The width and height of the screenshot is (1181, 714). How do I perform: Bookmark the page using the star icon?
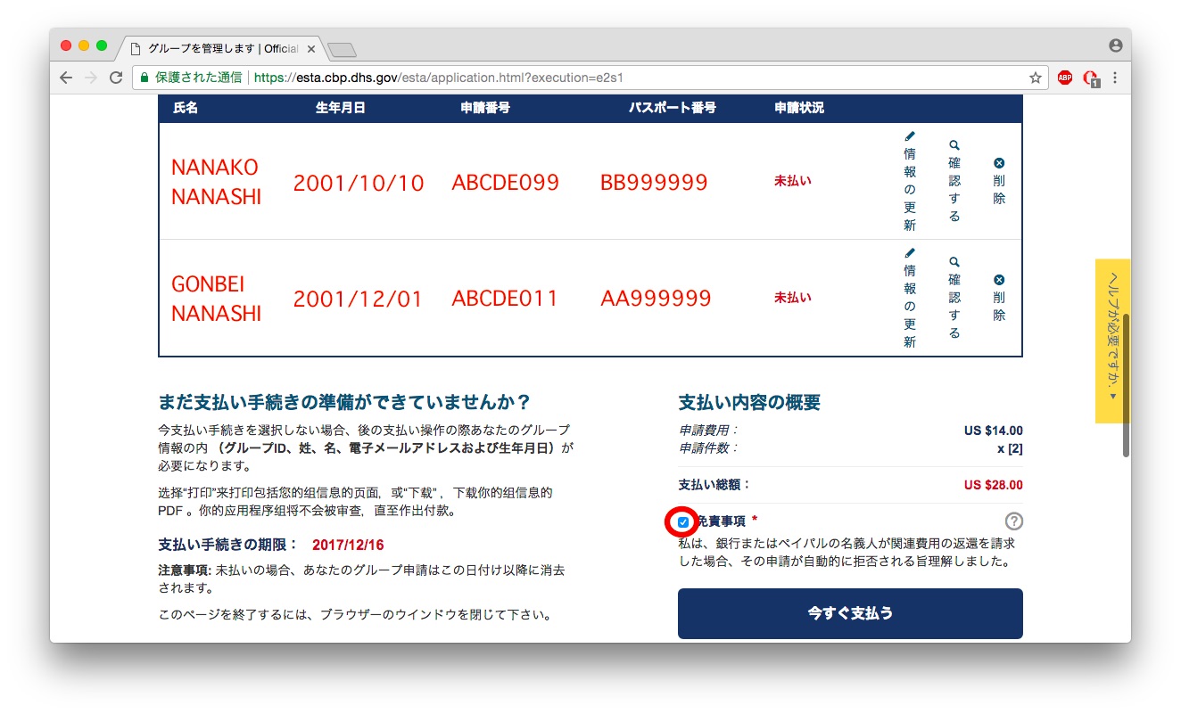tap(1036, 78)
